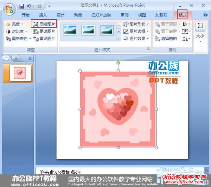Redo with the repeat arrow icon
The image size is (211, 187).
tap(39, 6)
